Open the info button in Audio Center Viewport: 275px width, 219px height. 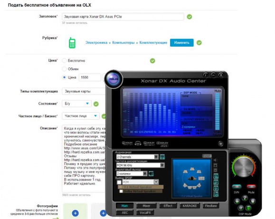coord(205,75)
